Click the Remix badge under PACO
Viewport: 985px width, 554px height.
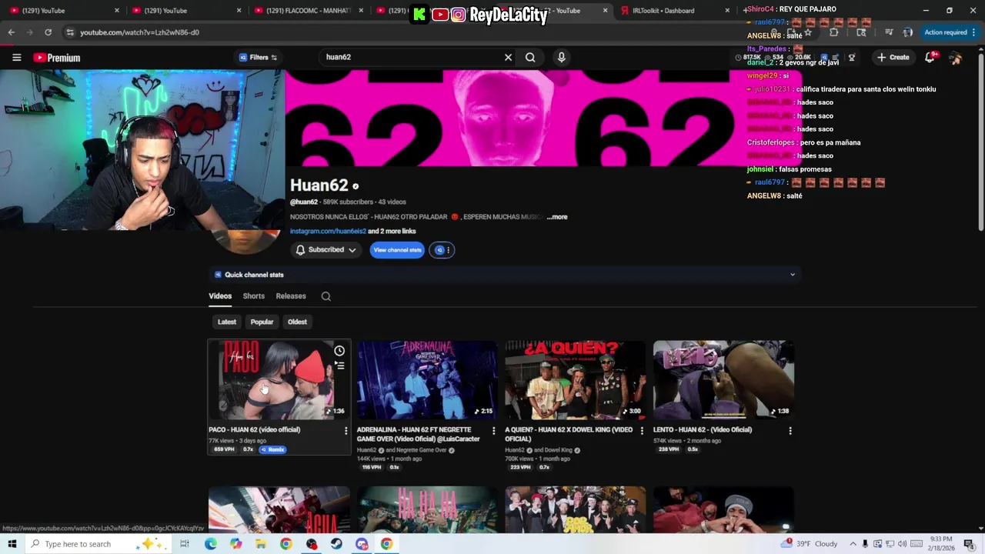(273, 449)
